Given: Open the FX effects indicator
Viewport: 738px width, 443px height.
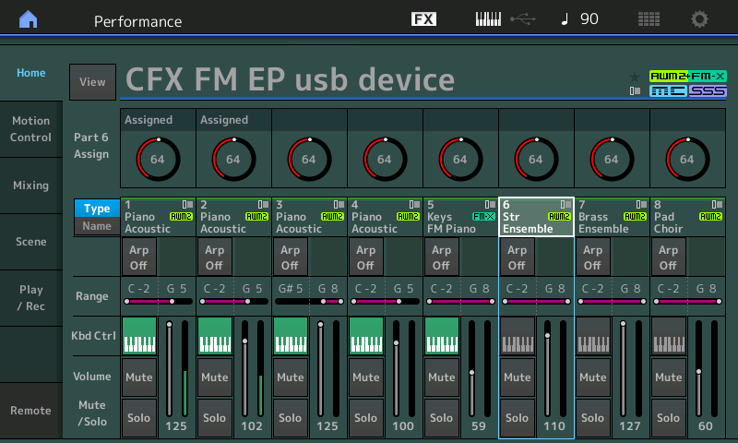Looking at the screenshot, I should click(423, 19).
